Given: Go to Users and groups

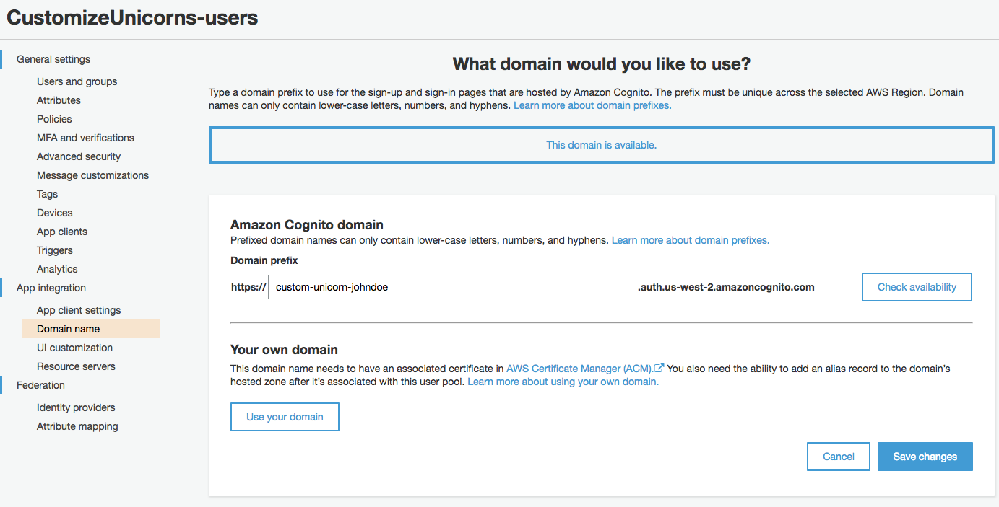Looking at the screenshot, I should pos(77,81).
